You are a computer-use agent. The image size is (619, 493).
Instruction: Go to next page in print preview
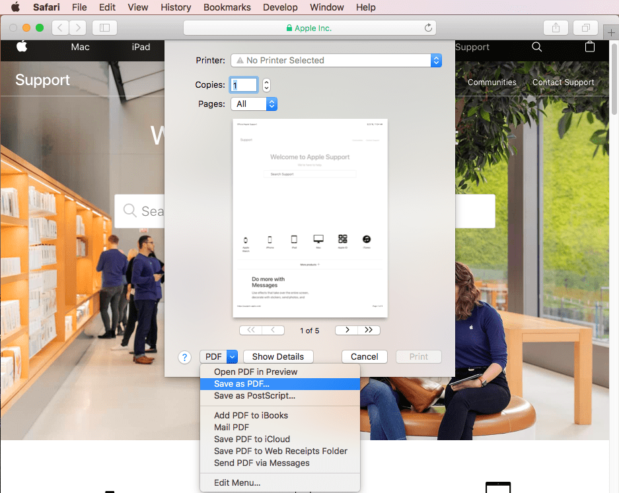tap(347, 330)
